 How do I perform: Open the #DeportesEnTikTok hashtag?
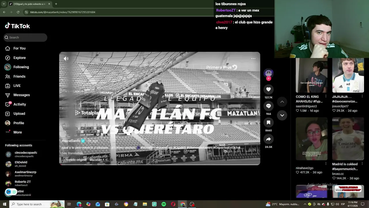(x=227, y=148)
